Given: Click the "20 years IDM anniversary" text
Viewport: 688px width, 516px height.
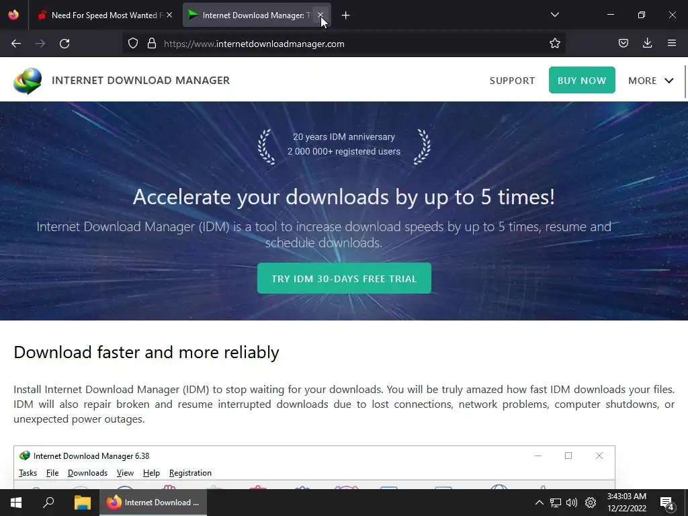Looking at the screenshot, I should pyautogui.click(x=344, y=137).
